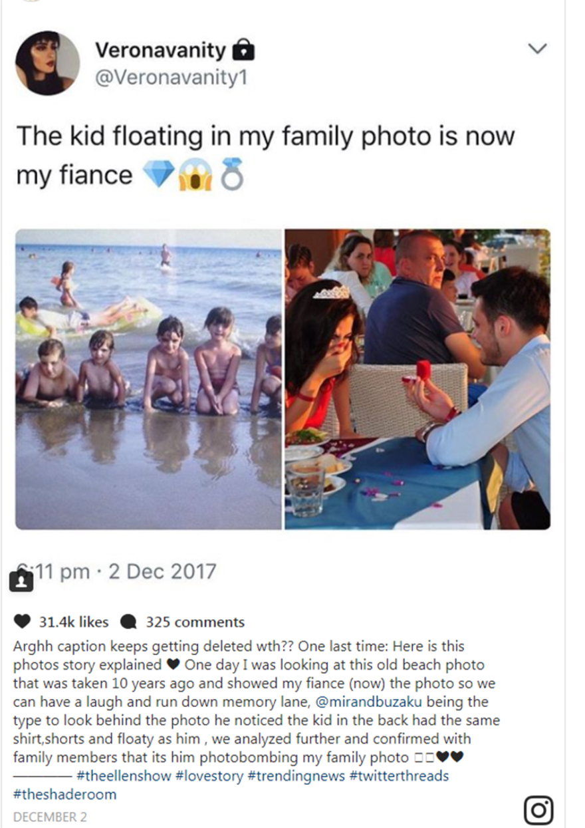Viewport: 585px width, 828px height.
Task: Click the heart icon beside likes
Action: tap(23, 622)
